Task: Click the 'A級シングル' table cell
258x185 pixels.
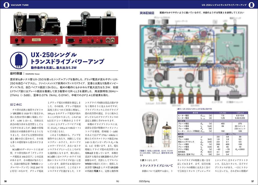Action: pos(231,134)
